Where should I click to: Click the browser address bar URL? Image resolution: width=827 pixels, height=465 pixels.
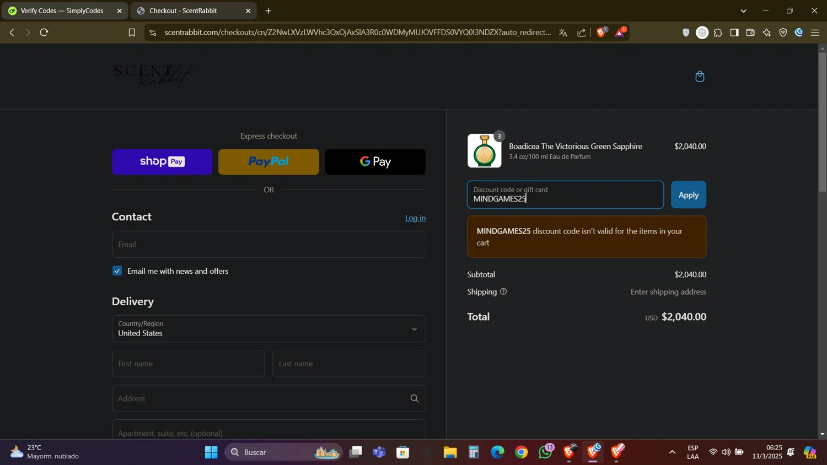pos(357,33)
